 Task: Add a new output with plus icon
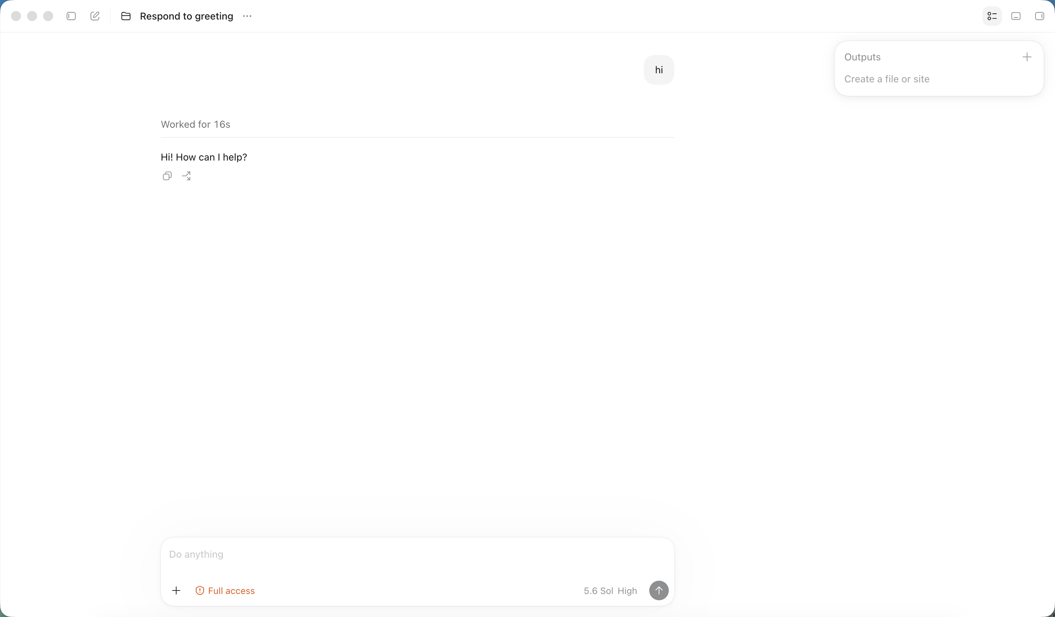point(1026,57)
